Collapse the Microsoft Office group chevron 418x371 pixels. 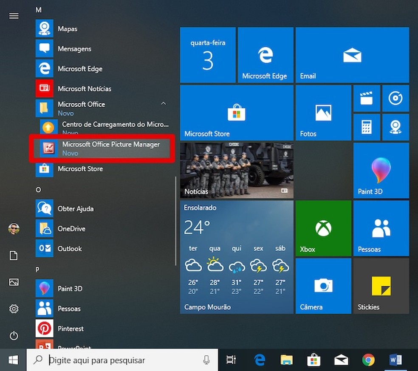164,103
